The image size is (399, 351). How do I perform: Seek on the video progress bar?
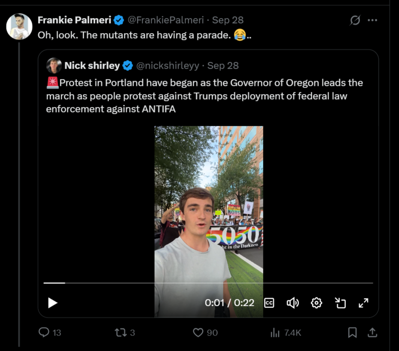tap(208, 283)
